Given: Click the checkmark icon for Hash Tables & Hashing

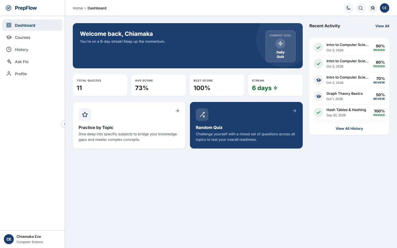Looking at the screenshot, I should pyautogui.click(x=318, y=112).
